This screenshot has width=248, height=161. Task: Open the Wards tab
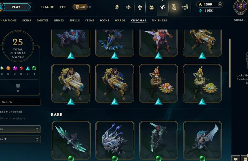coord(120,20)
